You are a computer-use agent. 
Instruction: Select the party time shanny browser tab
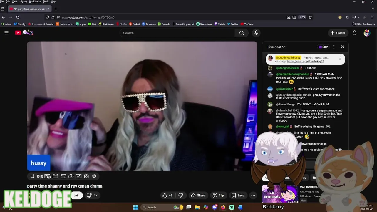pos(29,9)
